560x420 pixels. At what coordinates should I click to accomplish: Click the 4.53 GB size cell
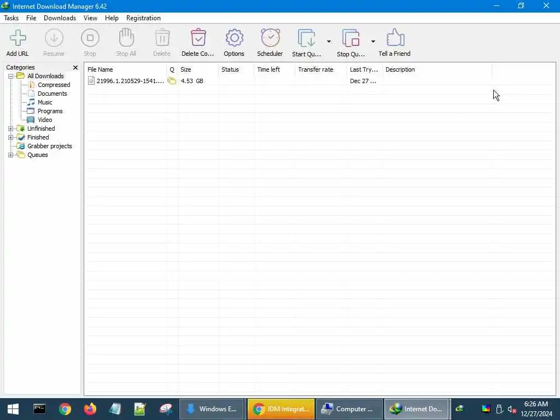click(192, 81)
